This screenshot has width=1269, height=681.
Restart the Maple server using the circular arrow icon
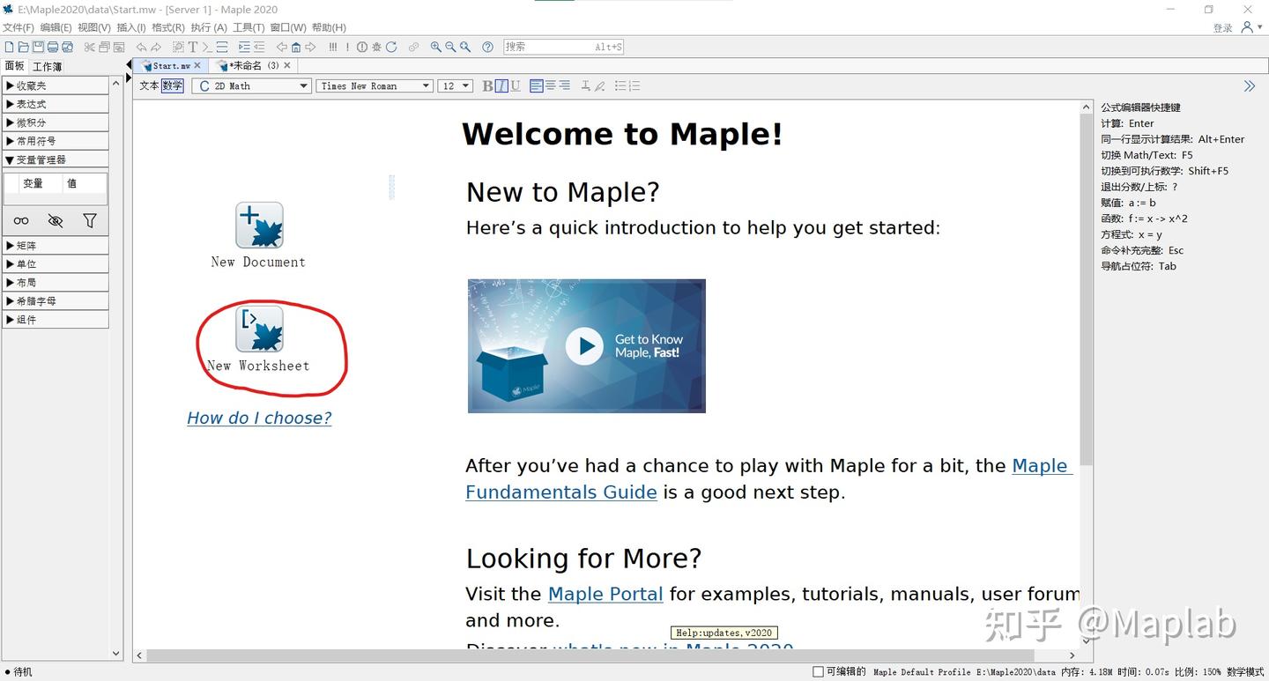click(391, 47)
